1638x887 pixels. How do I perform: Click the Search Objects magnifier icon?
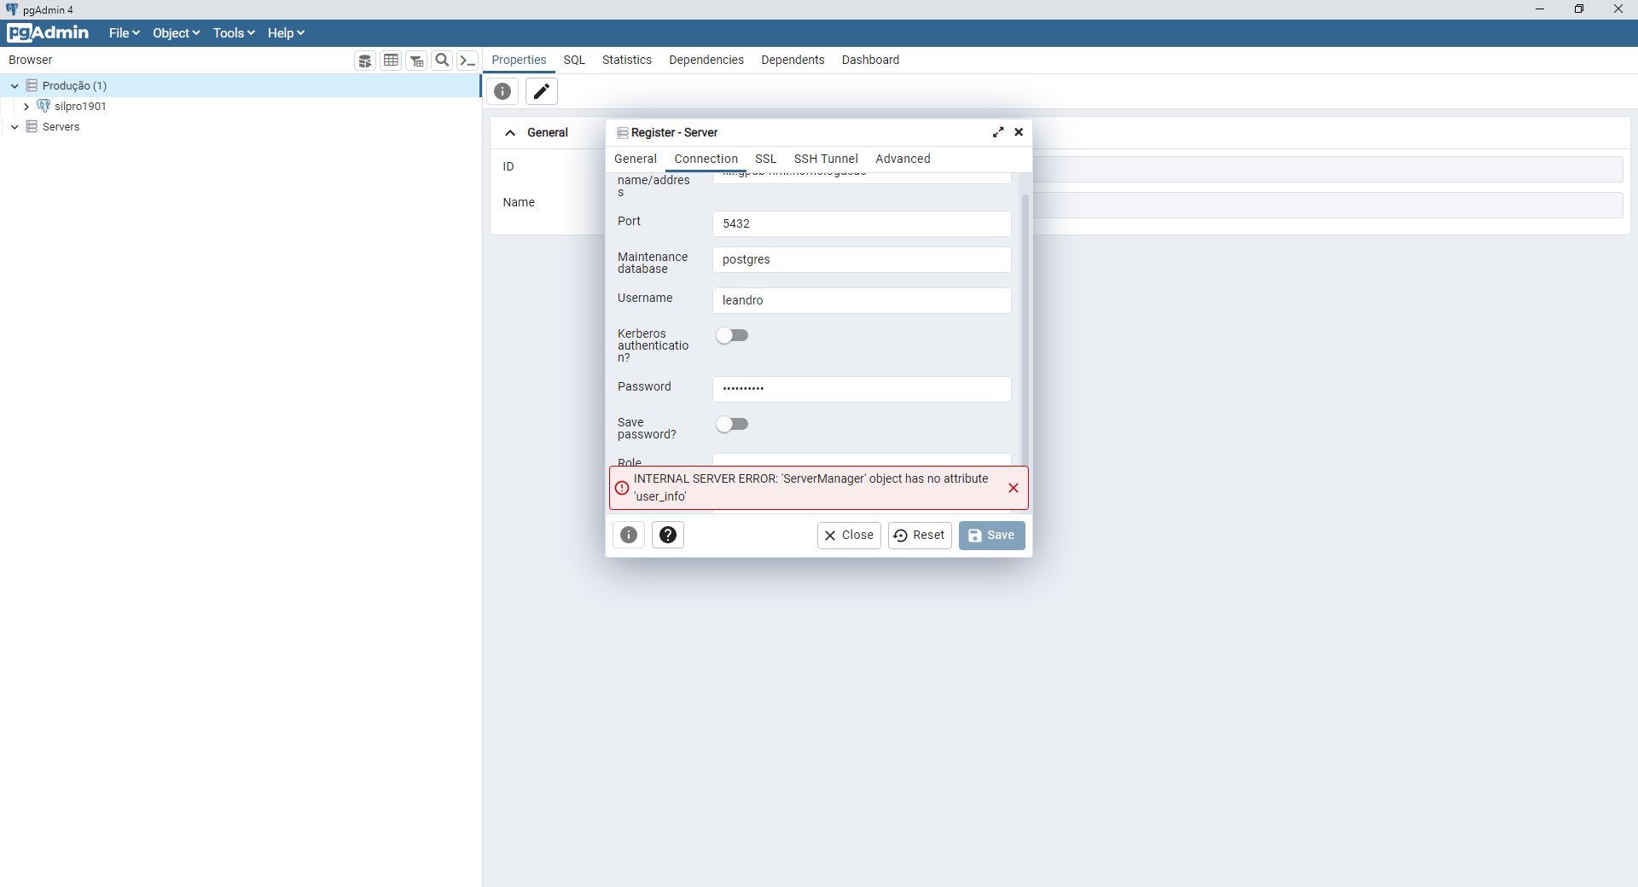click(x=442, y=61)
